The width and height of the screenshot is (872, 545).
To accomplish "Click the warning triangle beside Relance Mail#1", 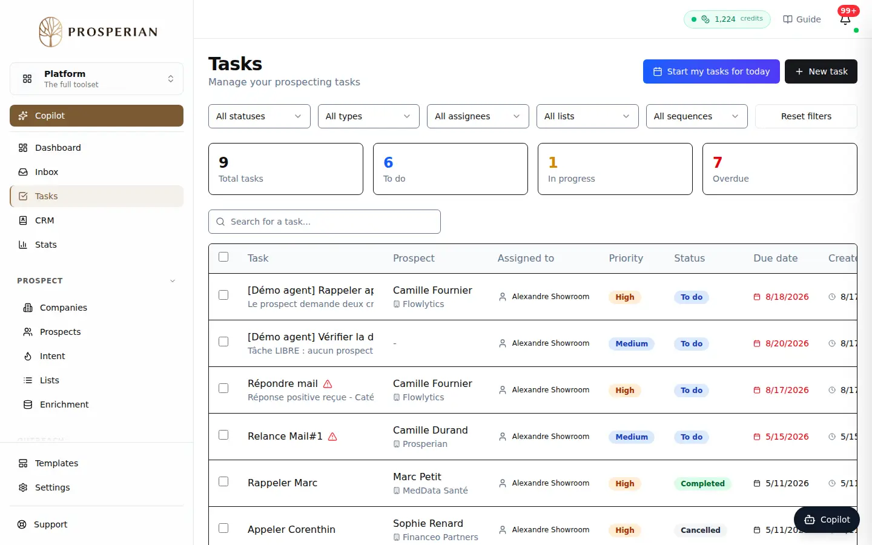I will pyautogui.click(x=332, y=437).
